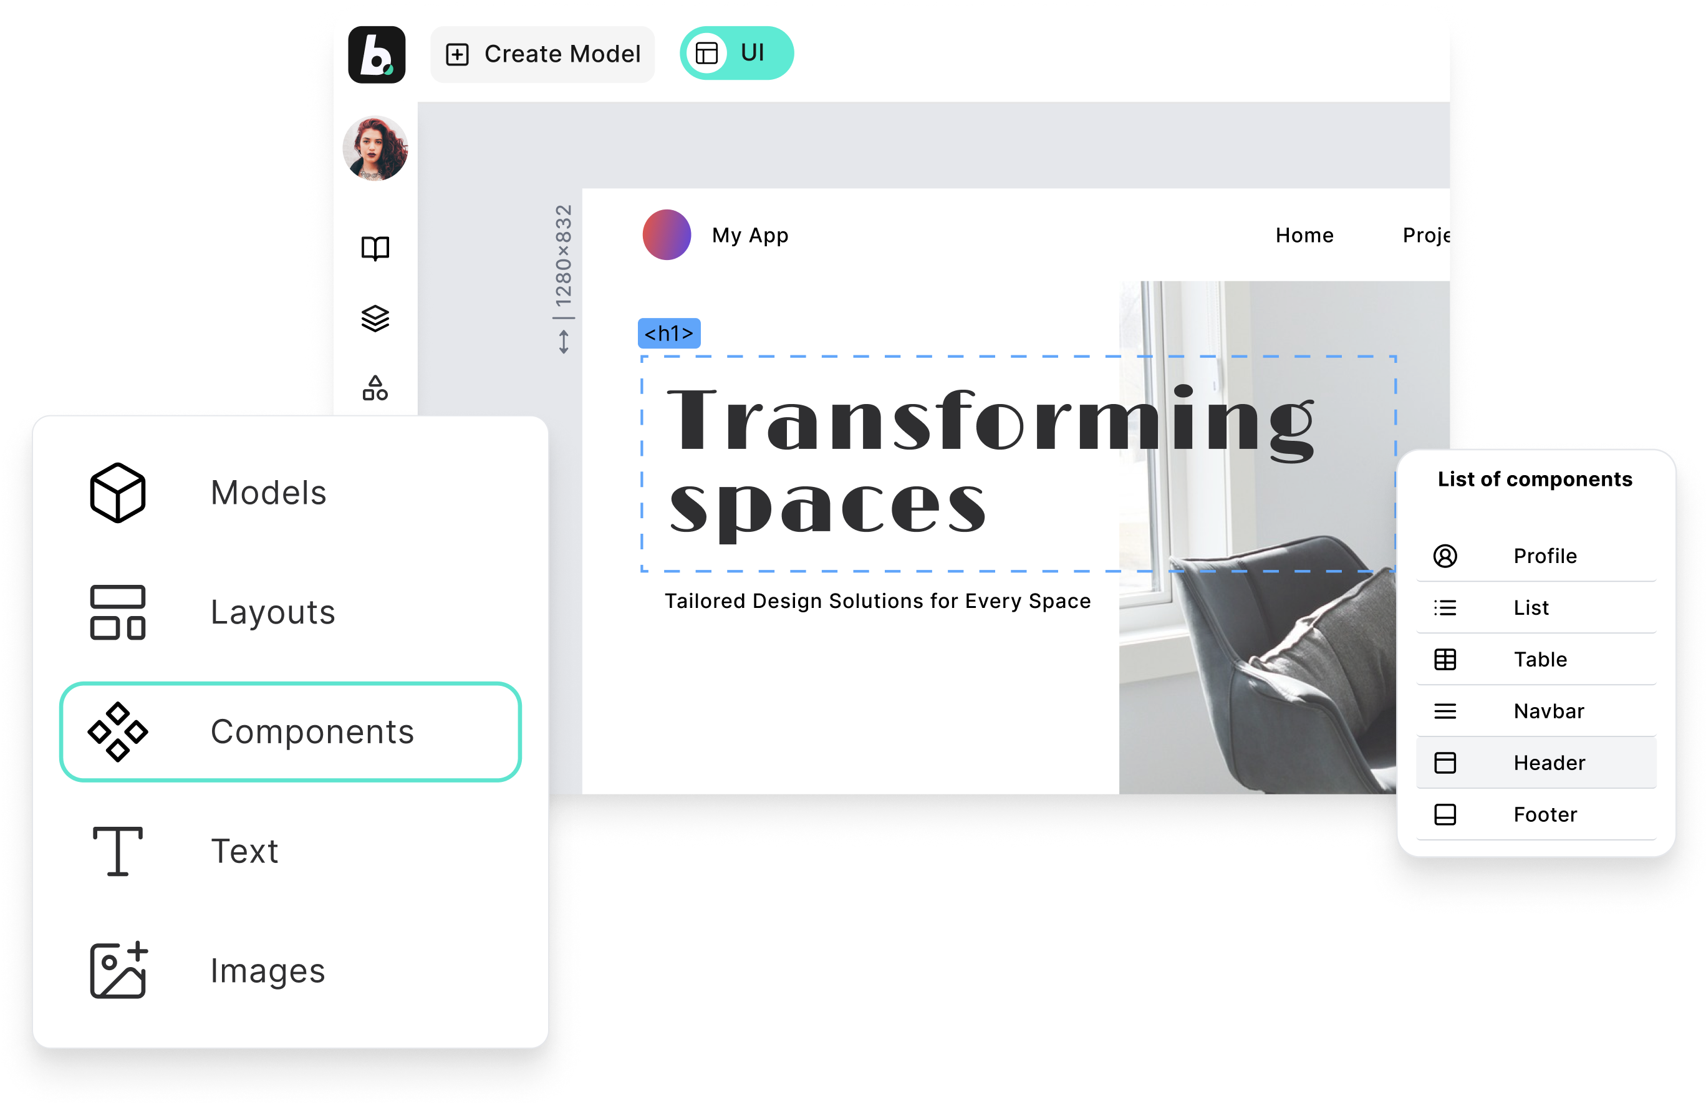Click the Layouts icon in the sidebar panel
Image resolution: width=1706 pixels, height=1103 pixels.
click(x=117, y=613)
